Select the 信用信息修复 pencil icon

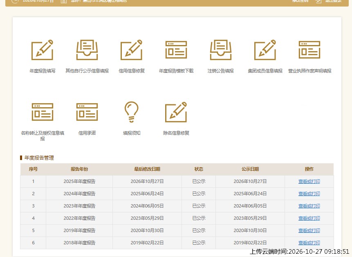point(132,50)
